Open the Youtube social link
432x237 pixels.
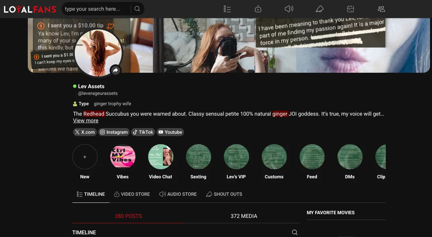click(170, 132)
